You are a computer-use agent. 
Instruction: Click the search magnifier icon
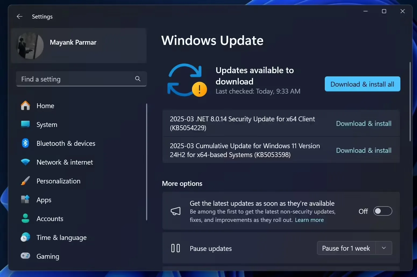(138, 79)
